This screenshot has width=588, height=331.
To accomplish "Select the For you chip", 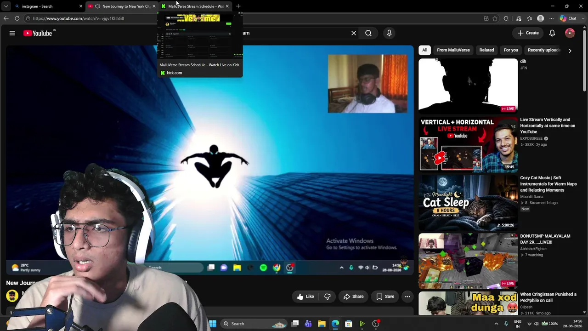I will click(511, 50).
